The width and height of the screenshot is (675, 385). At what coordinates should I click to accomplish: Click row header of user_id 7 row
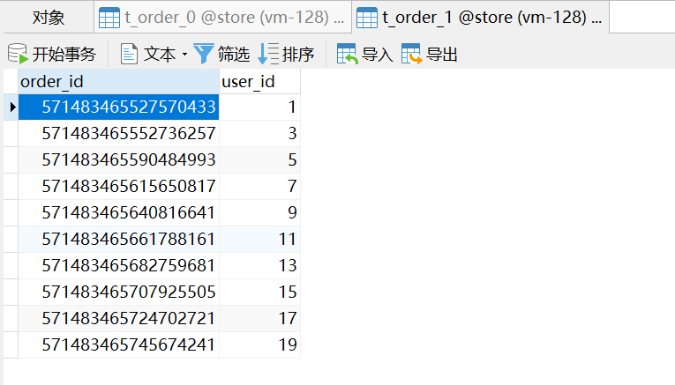(9, 187)
